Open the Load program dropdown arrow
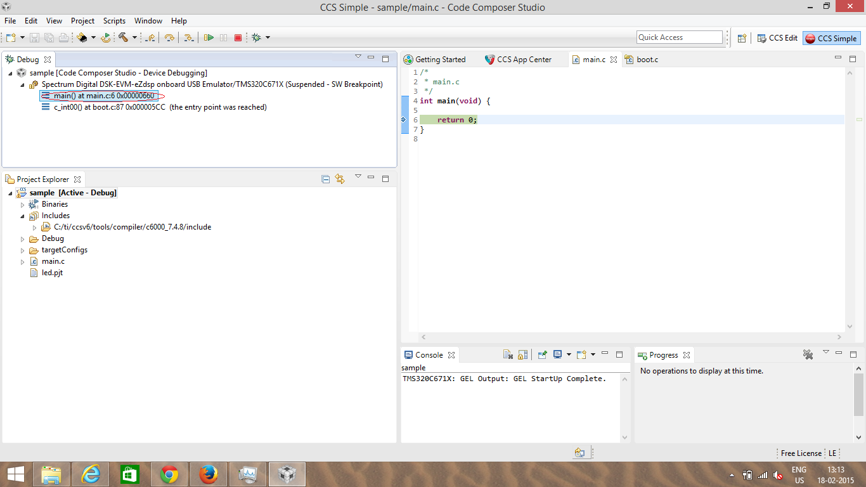This screenshot has height=487, width=866. pos(93,38)
